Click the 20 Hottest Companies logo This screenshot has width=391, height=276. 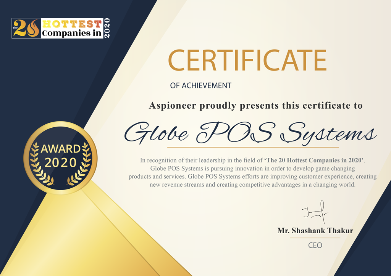point(61,28)
